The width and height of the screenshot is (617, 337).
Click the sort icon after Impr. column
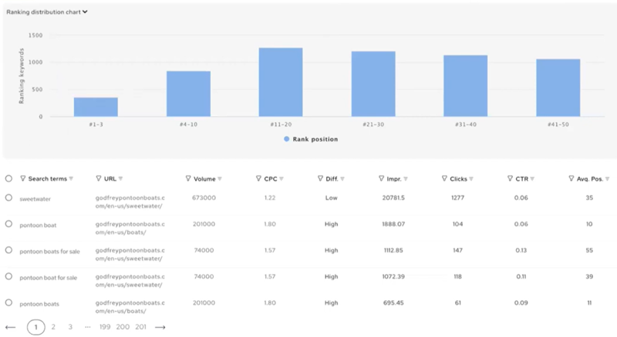(406, 179)
